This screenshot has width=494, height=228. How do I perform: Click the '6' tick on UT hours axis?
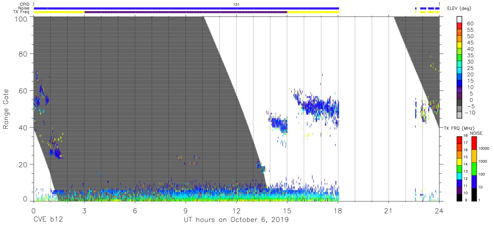tap(135, 210)
